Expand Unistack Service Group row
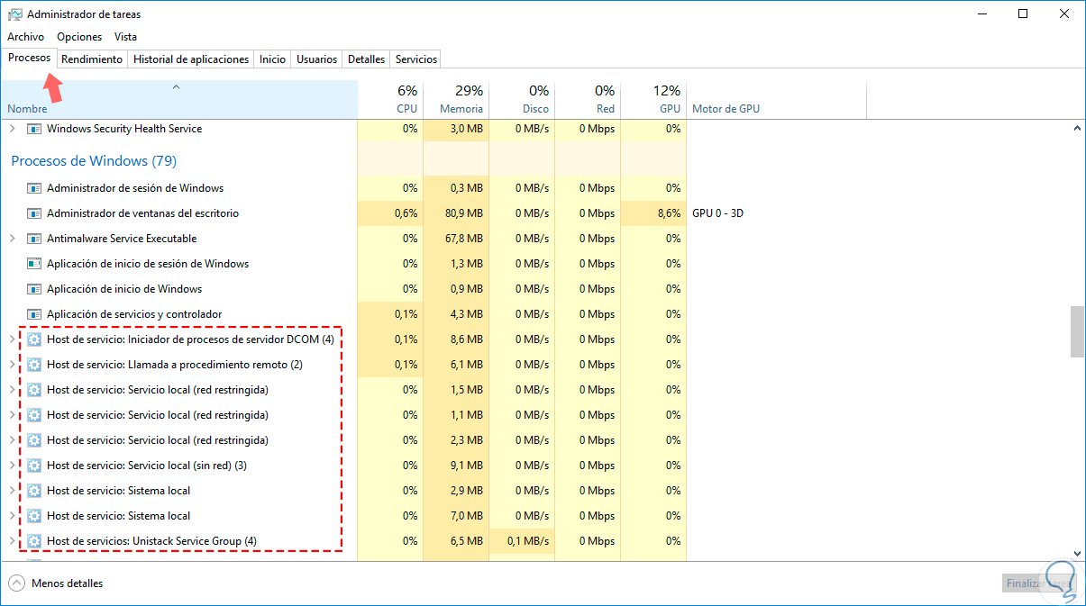The image size is (1086, 606). coord(13,541)
